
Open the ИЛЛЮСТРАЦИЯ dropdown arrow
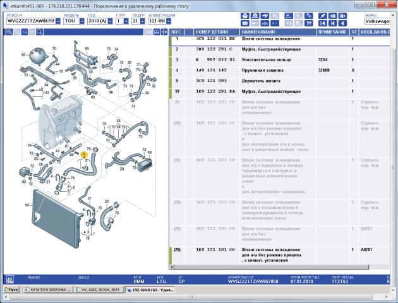169,21
